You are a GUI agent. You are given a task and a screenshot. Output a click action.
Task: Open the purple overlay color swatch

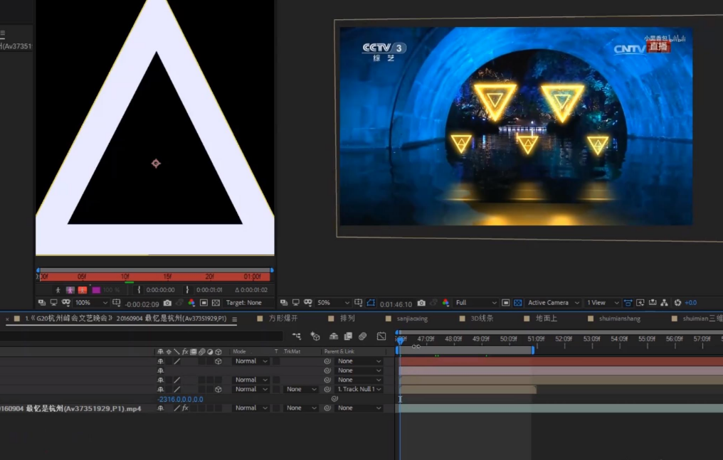[x=96, y=290]
